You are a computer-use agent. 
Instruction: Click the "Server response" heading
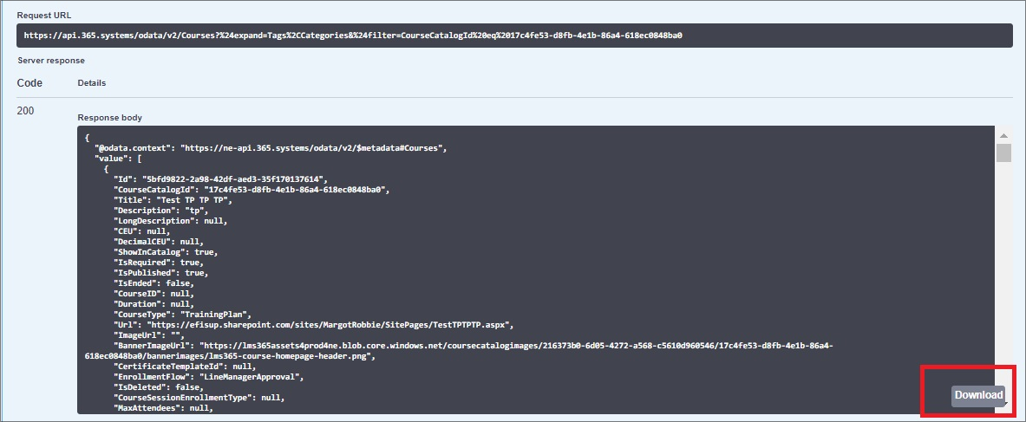[51, 60]
